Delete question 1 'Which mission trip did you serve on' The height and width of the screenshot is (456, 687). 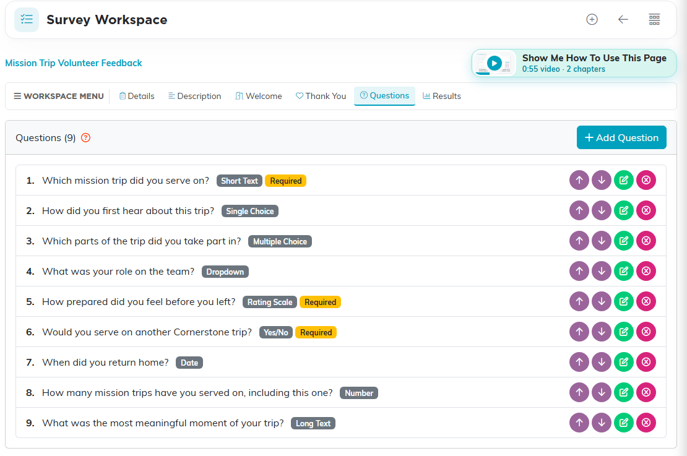[646, 180]
